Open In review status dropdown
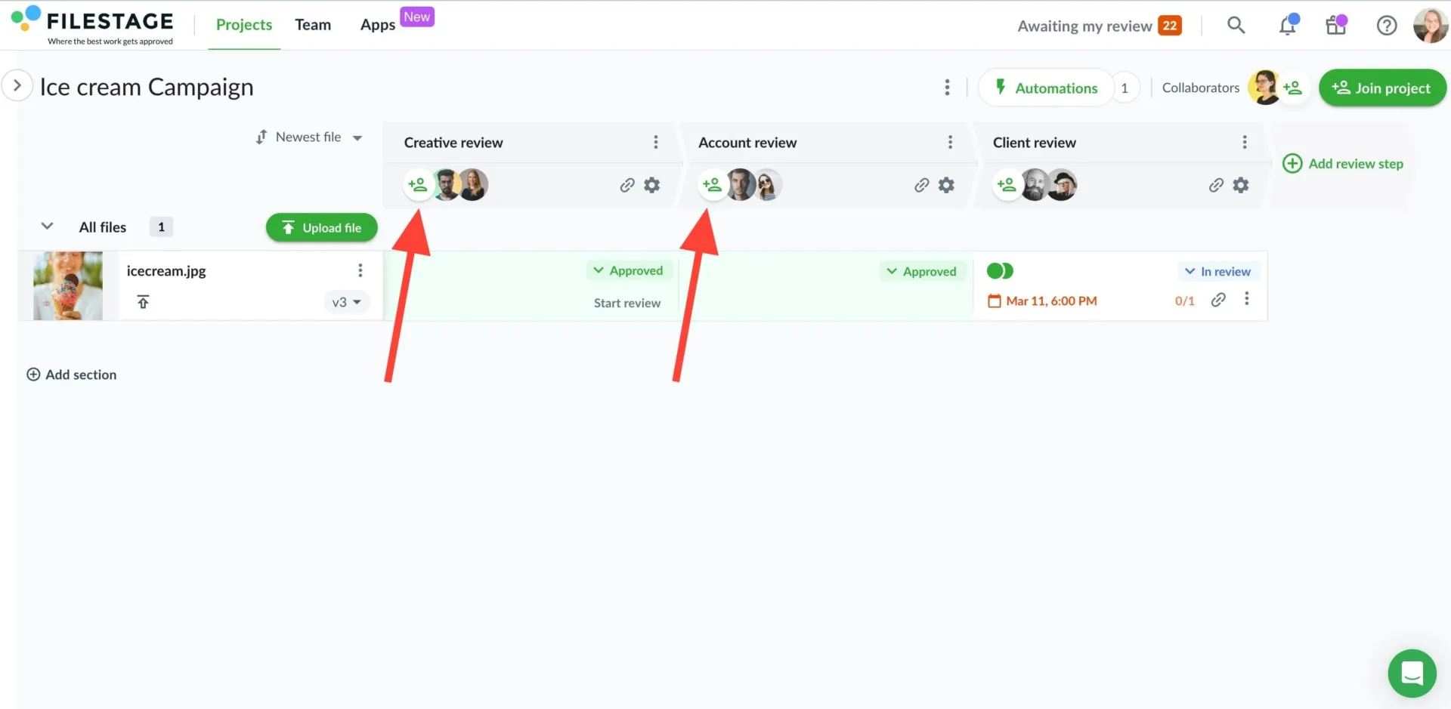The width and height of the screenshot is (1451, 709). pos(1218,271)
